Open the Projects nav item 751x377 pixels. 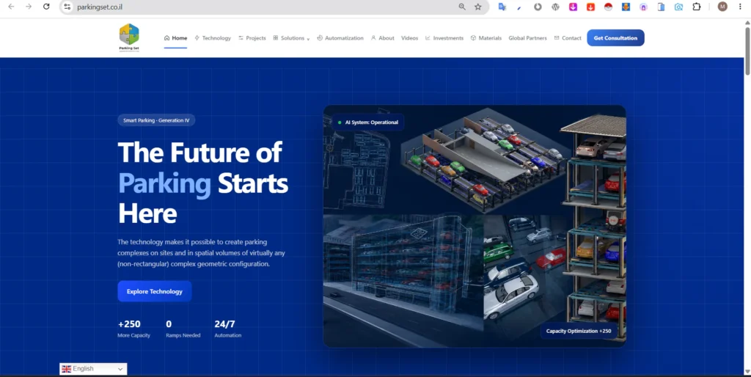[x=252, y=38]
